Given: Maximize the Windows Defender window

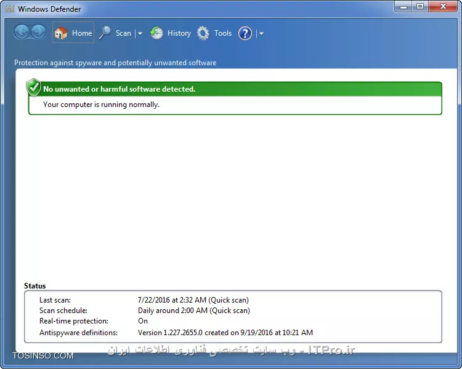Looking at the screenshot, I should pyautogui.click(x=420, y=7).
